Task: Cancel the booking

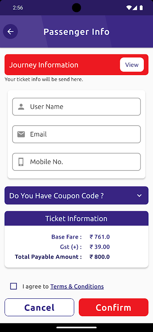Action: [x=39, y=307]
